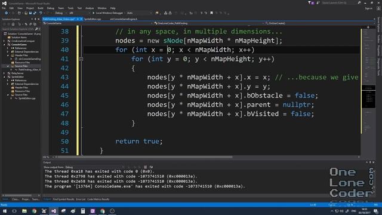Viewport: 382px width, 215px height.
Task: Open the OnUserCreate member dropdown
Action: coord(319,23)
